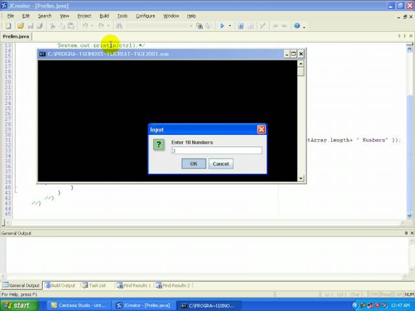This screenshot has width=415, height=311.
Task: Click the console window scroll down arrow
Action: [x=301, y=178]
